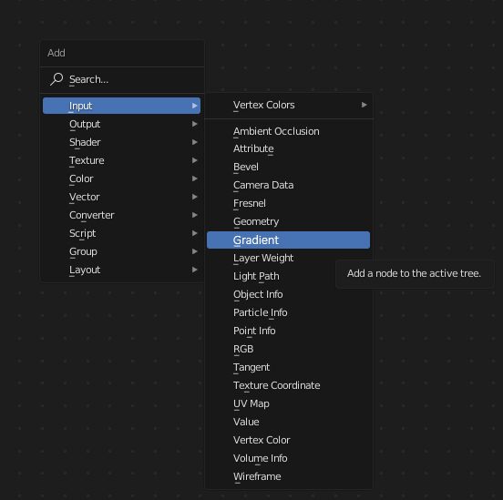This screenshot has height=500, width=503.
Task: Add a Value node
Action: [288, 422]
